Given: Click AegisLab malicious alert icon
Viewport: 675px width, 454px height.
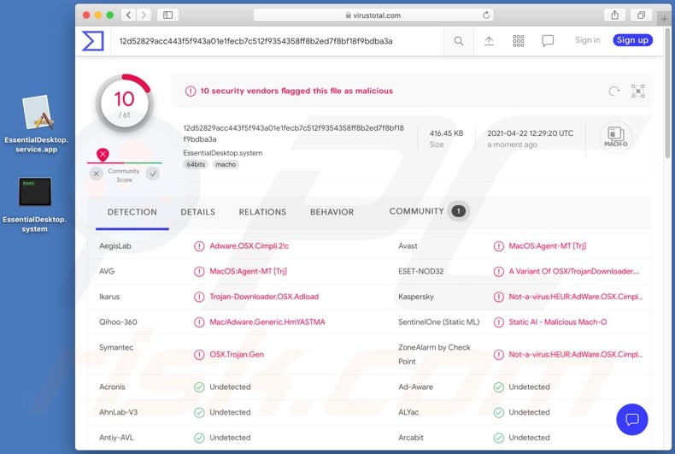Looking at the screenshot, I should tap(199, 246).
